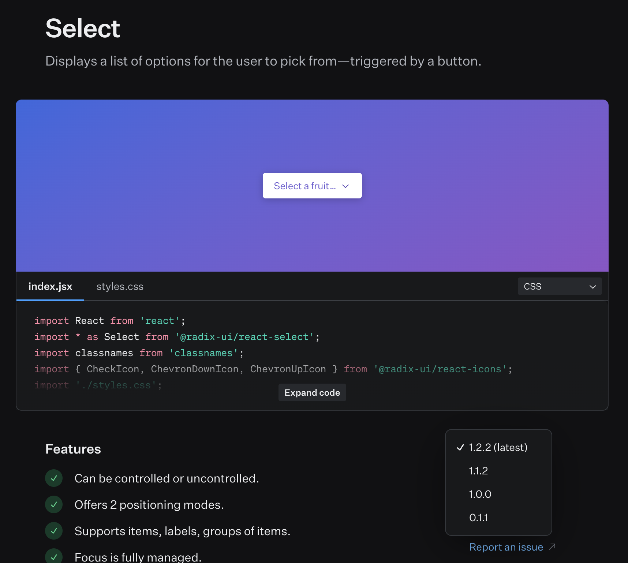Open the index.jsx tab

click(x=50, y=287)
